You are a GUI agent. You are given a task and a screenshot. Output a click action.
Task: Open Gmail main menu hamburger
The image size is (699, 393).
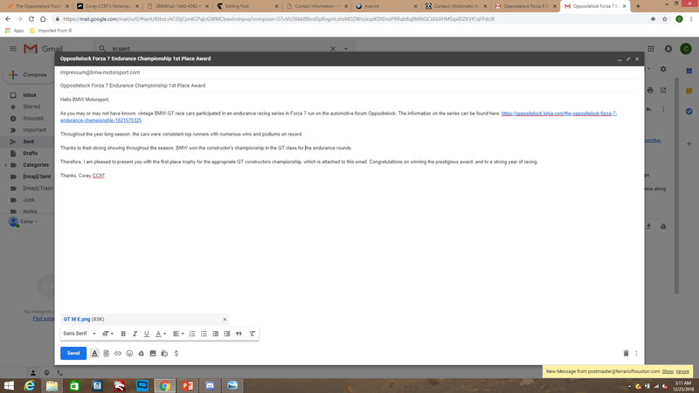(x=13, y=49)
